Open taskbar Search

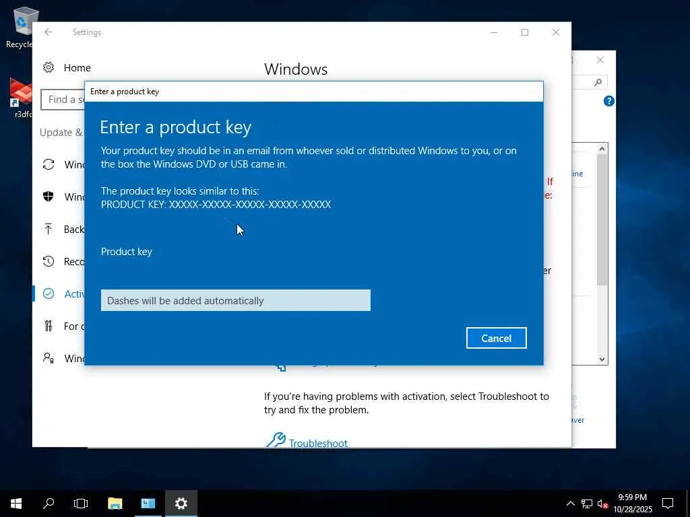[x=49, y=504]
